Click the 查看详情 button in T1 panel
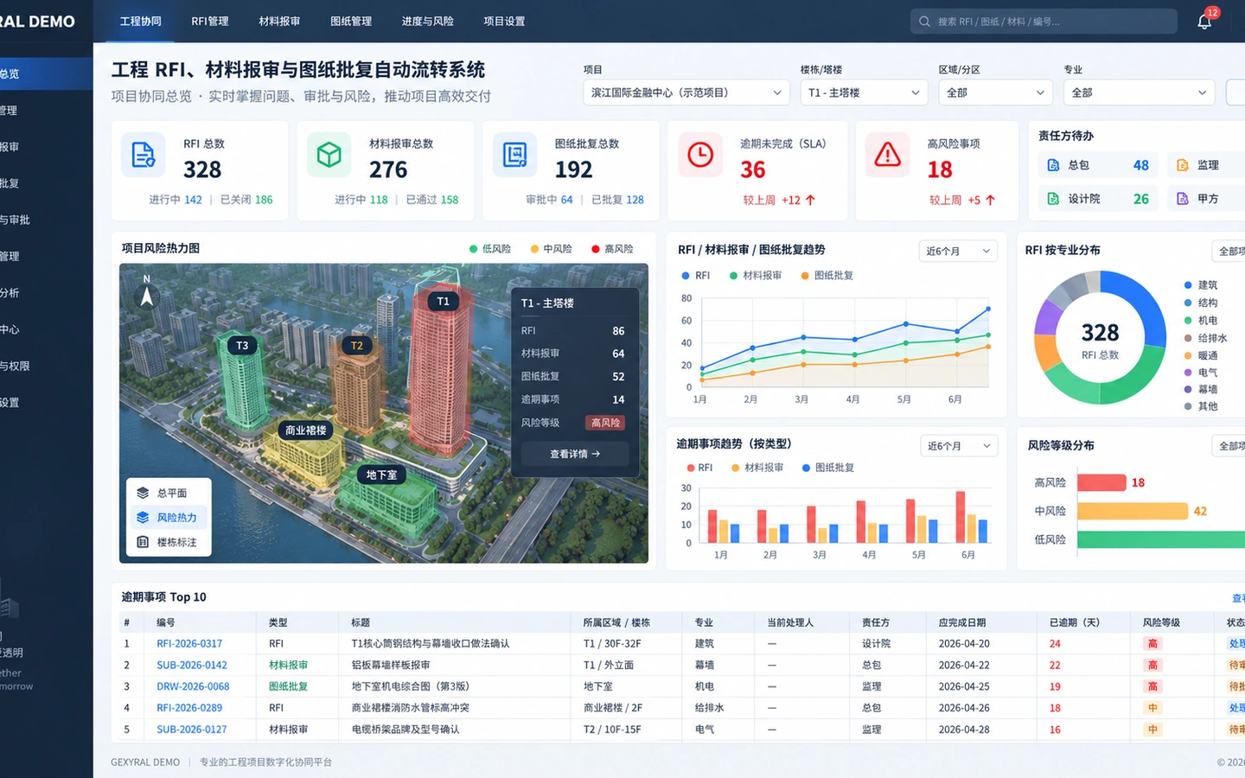 click(x=575, y=454)
